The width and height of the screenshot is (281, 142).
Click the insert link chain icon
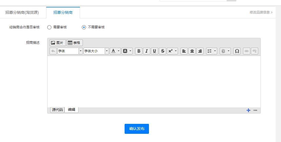coord(247,51)
